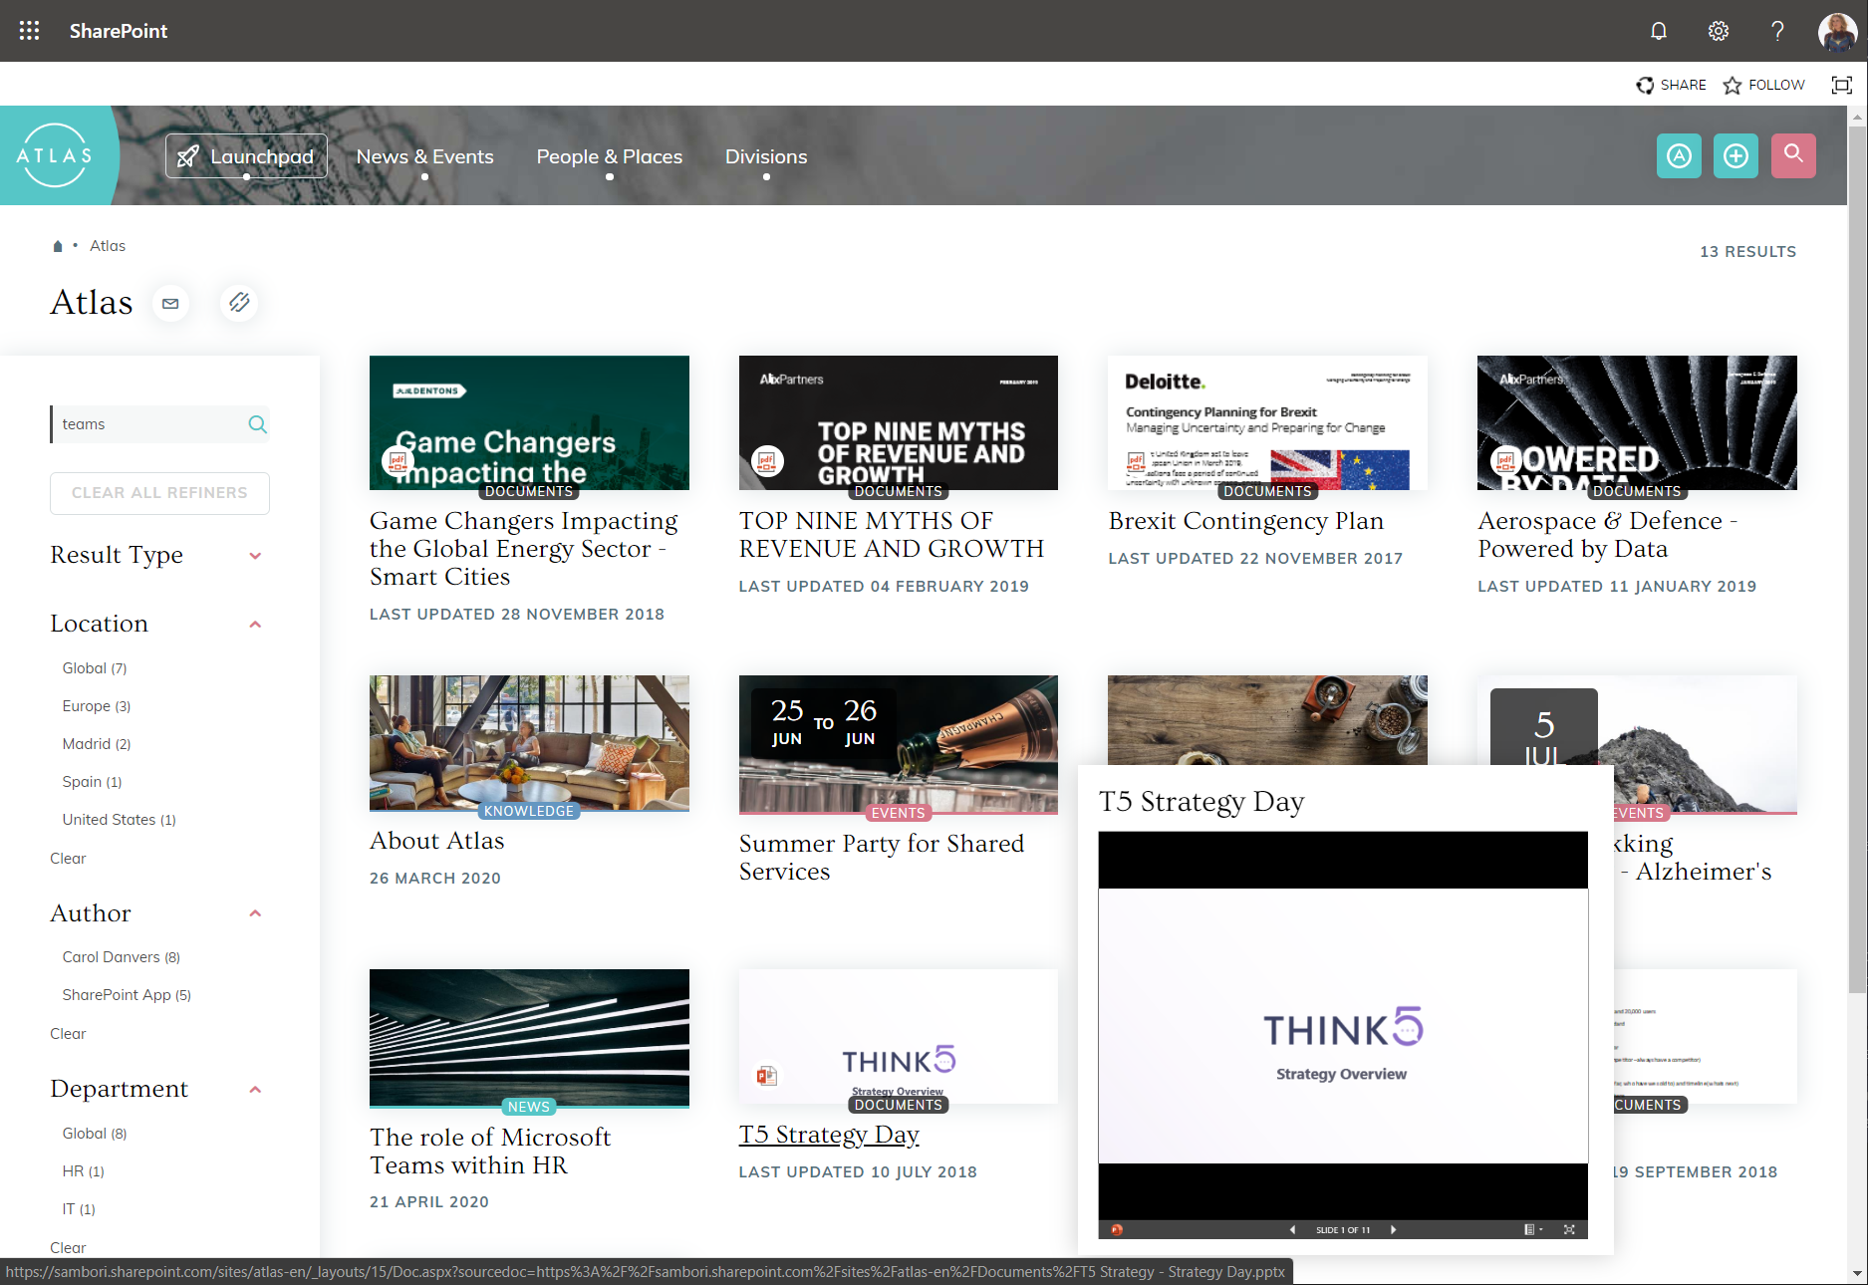Open the settings gear icon

click(x=1718, y=31)
